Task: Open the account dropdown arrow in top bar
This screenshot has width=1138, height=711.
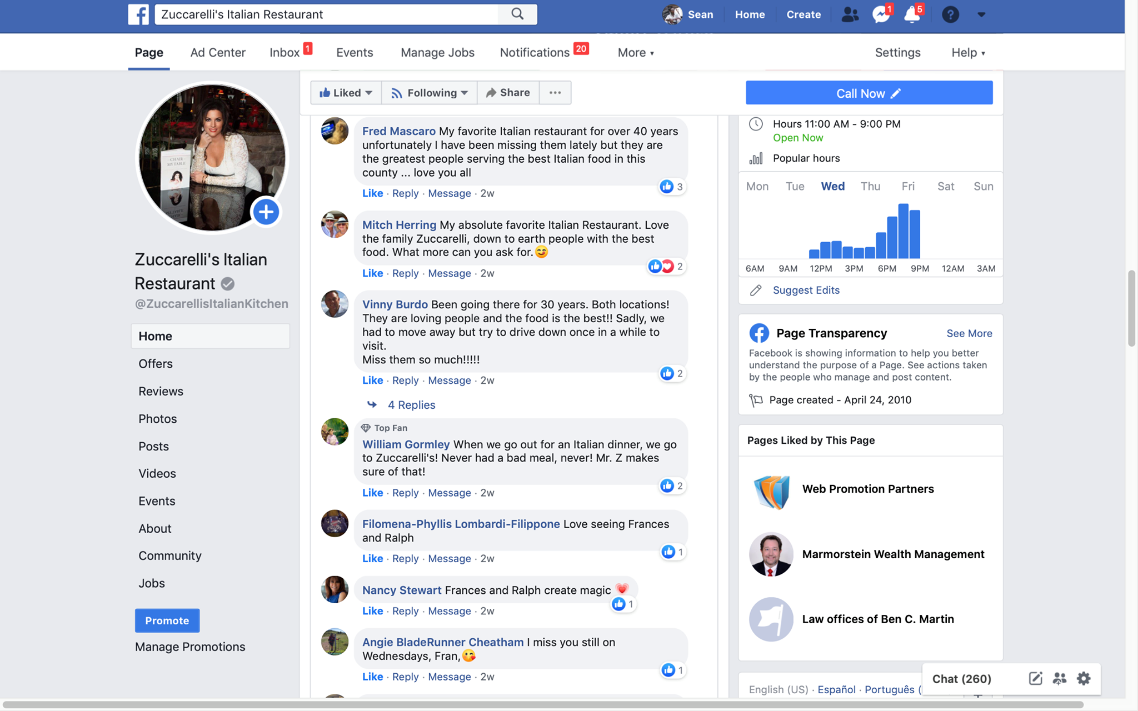Action: 981,15
